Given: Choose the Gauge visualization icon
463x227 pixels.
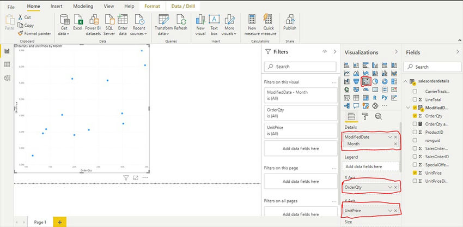Looking at the screenshot, I should coord(365,89).
